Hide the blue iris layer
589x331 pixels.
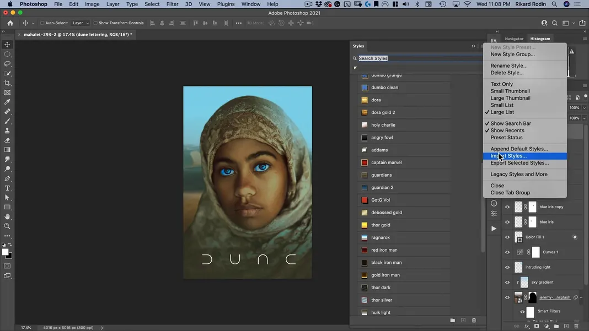507,222
